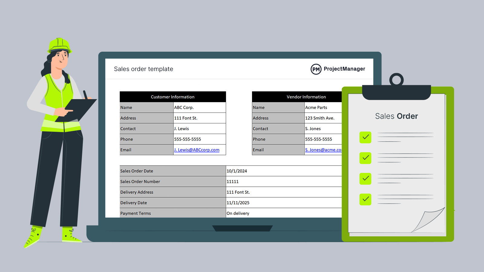Click the clipboard clip ring

click(x=396, y=80)
